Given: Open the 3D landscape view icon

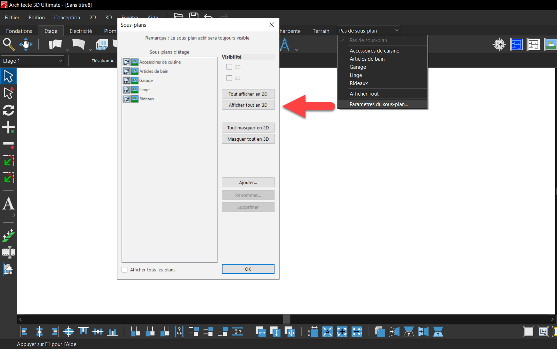Looking at the screenshot, I should tap(550, 44).
